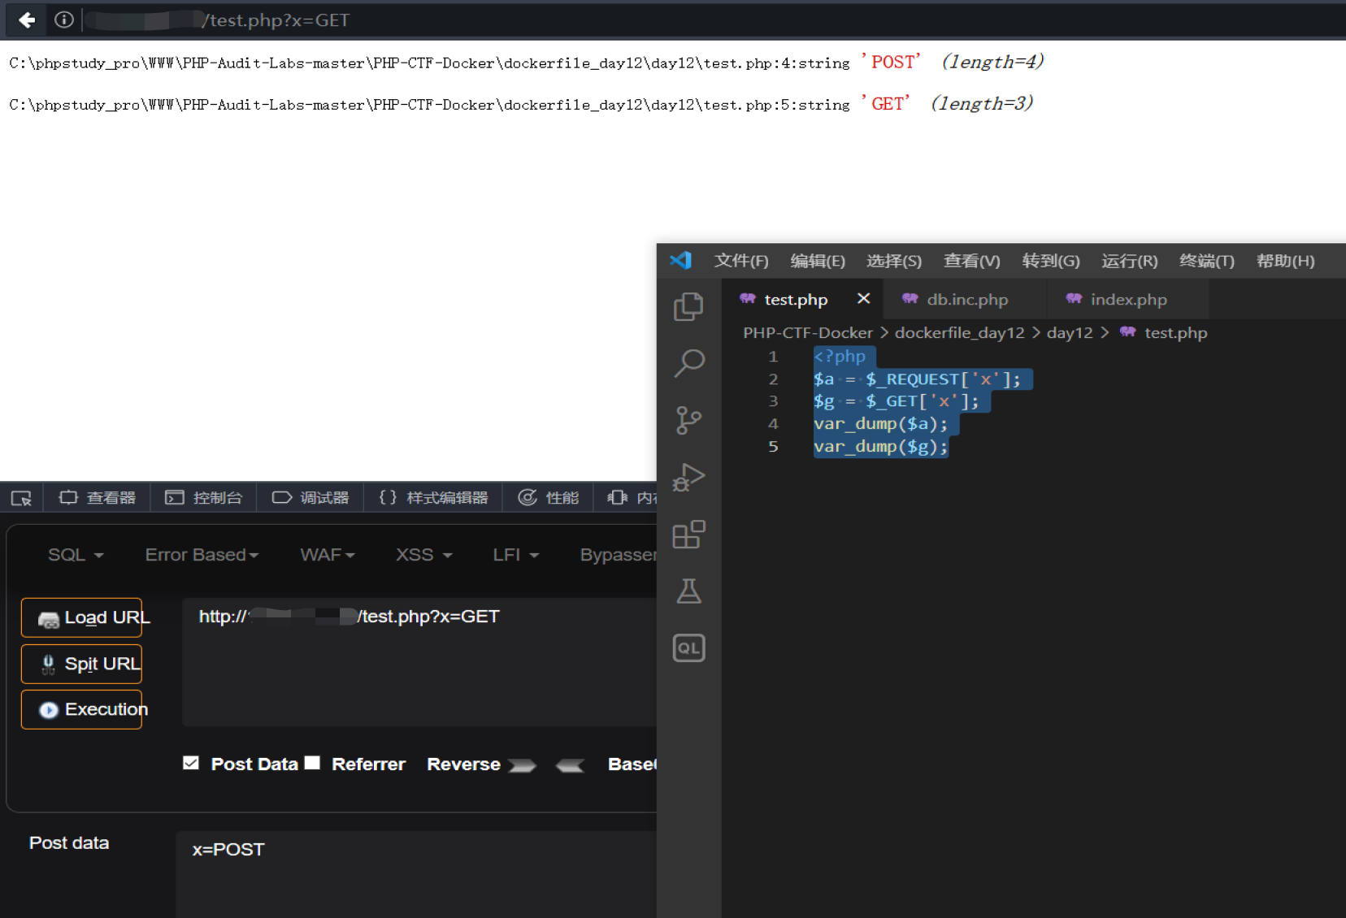Switch to the index.php tab
Screen dimensions: 1346x918
(x=1127, y=299)
